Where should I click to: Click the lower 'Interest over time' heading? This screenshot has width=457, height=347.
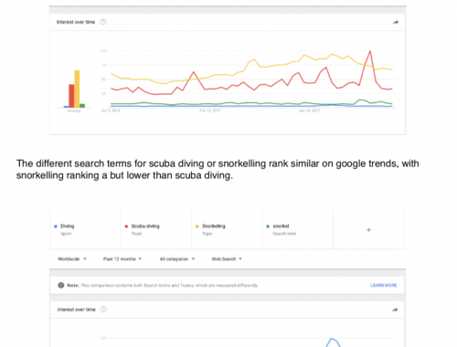tap(77, 310)
